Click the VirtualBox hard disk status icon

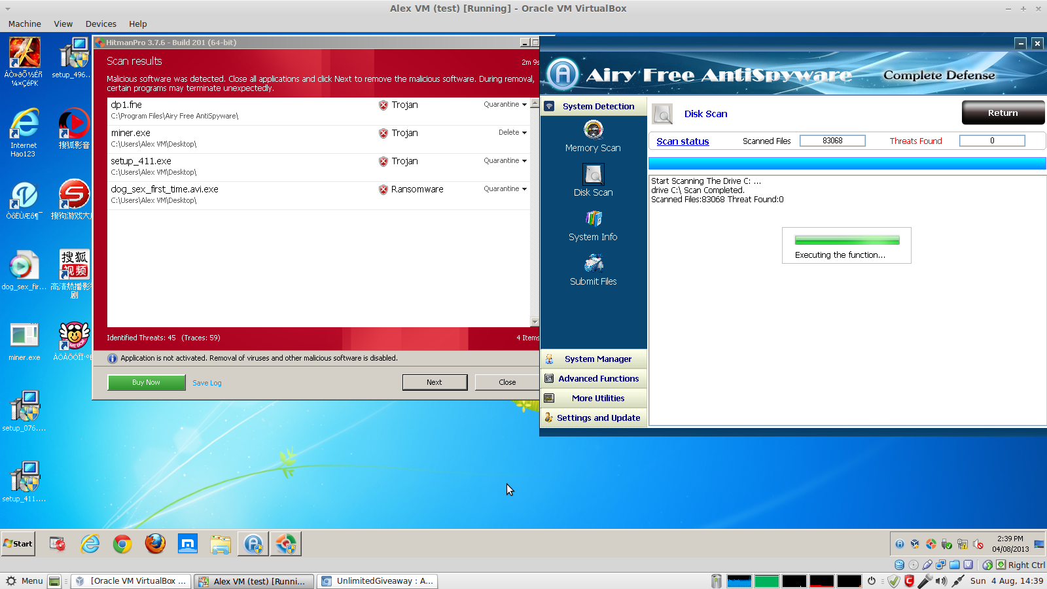click(x=900, y=565)
